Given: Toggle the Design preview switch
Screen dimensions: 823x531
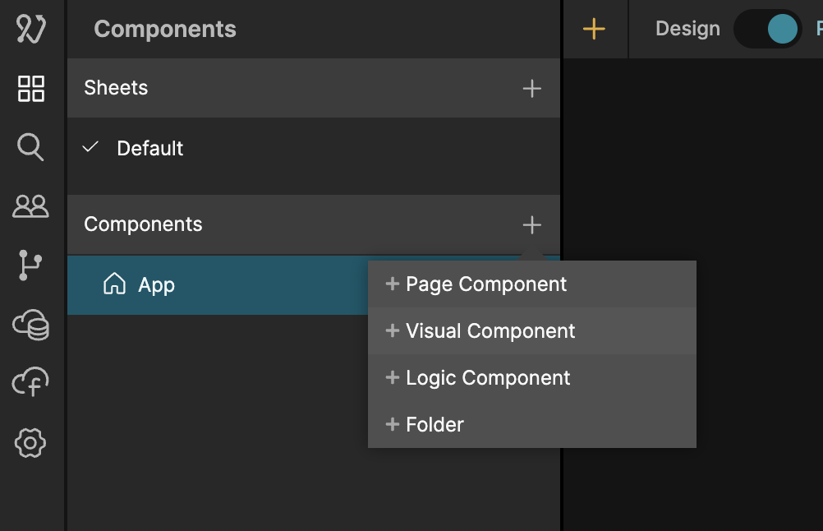Looking at the screenshot, I should pyautogui.click(x=768, y=29).
